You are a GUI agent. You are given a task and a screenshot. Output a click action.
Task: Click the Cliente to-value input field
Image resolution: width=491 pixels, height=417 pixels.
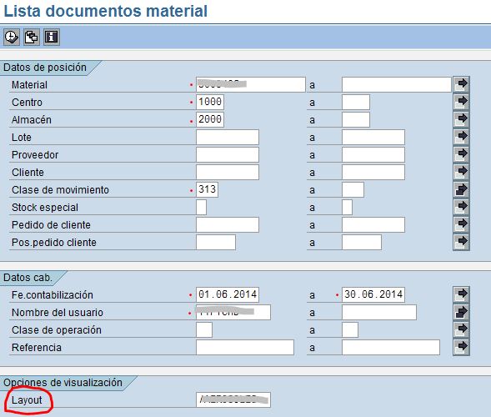(x=373, y=173)
